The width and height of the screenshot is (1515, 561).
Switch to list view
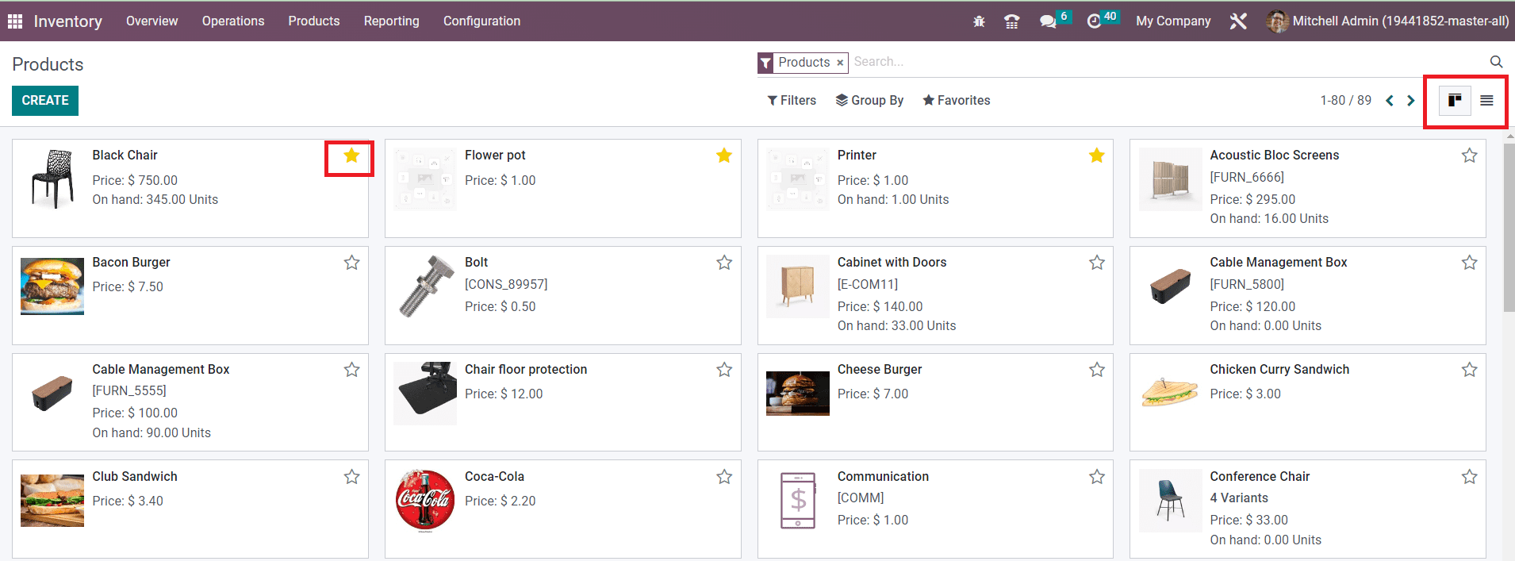point(1486,101)
